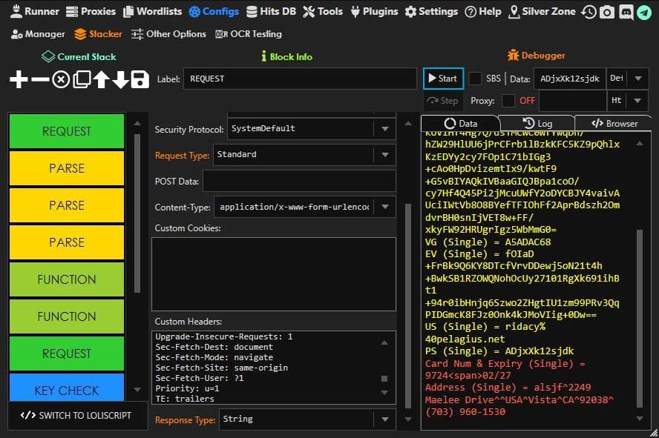Viewport: 659px width, 438px height.
Task: Remove the selected block with minus icon
Action: pos(40,79)
